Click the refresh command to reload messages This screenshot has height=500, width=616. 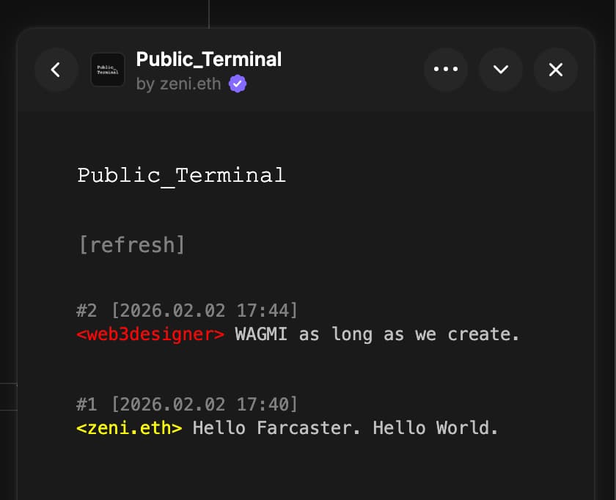point(132,244)
